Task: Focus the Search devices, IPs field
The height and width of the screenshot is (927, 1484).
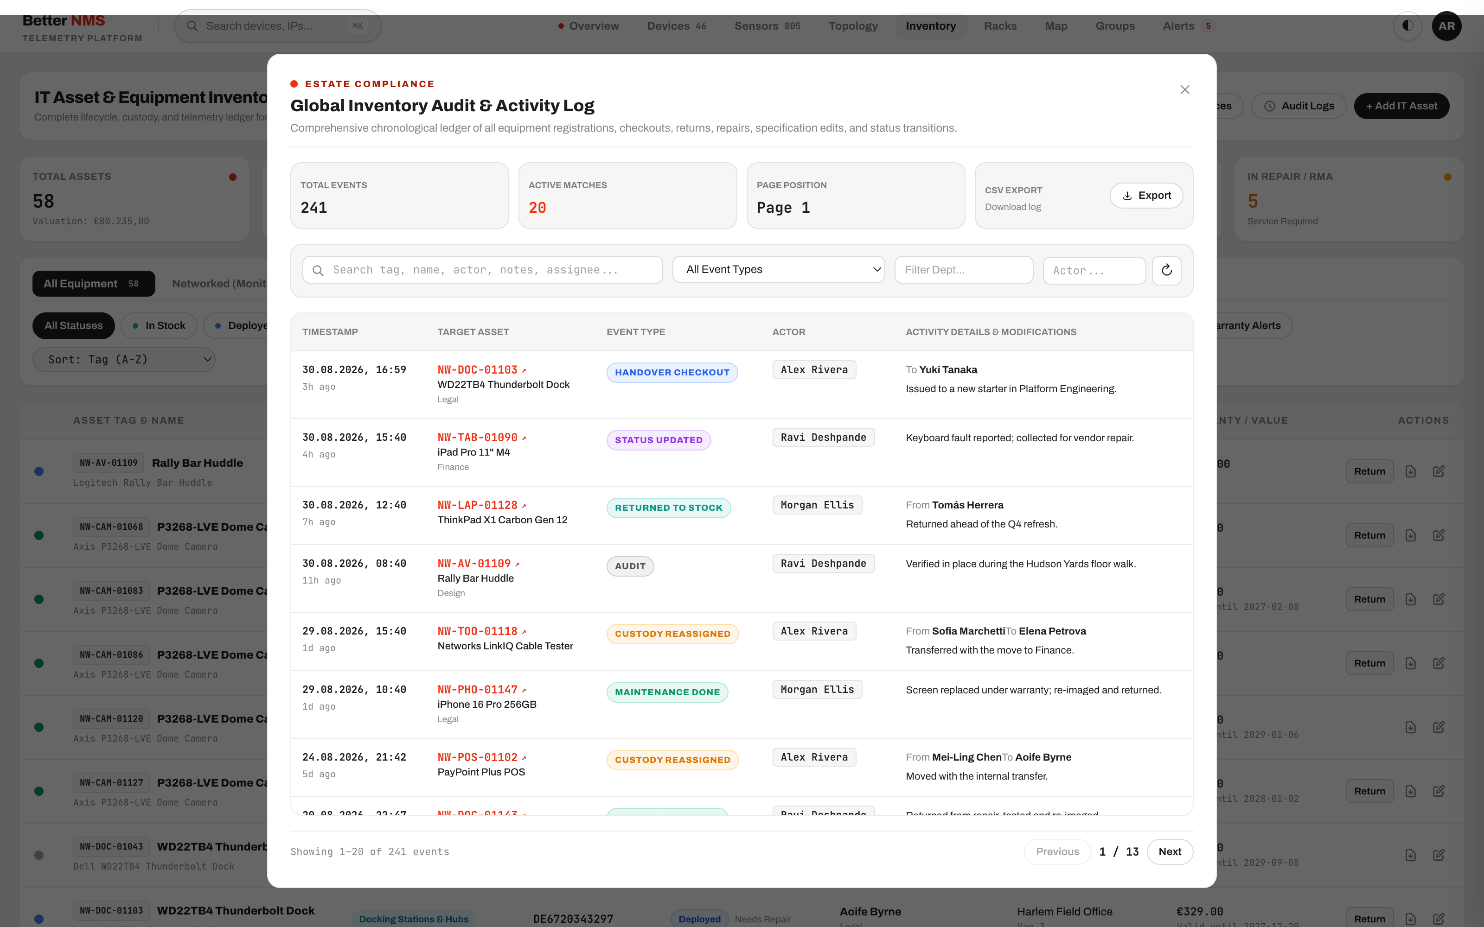Action: [x=277, y=26]
